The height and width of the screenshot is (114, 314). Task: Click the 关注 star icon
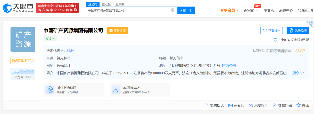[x=298, y=105]
